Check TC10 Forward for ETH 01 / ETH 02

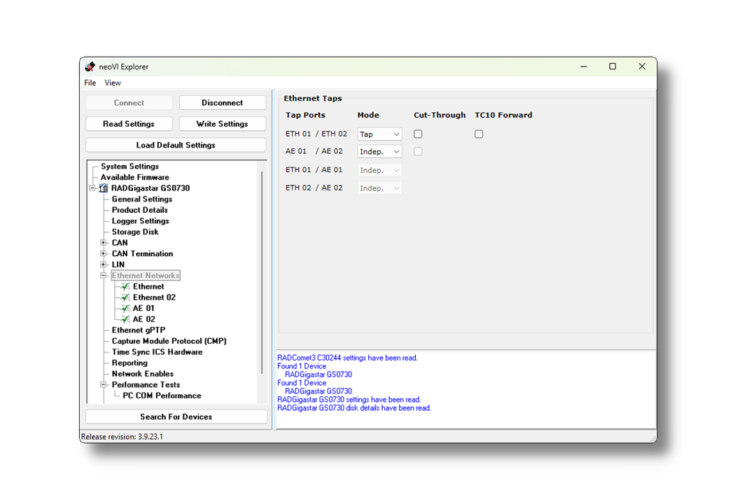pos(479,134)
